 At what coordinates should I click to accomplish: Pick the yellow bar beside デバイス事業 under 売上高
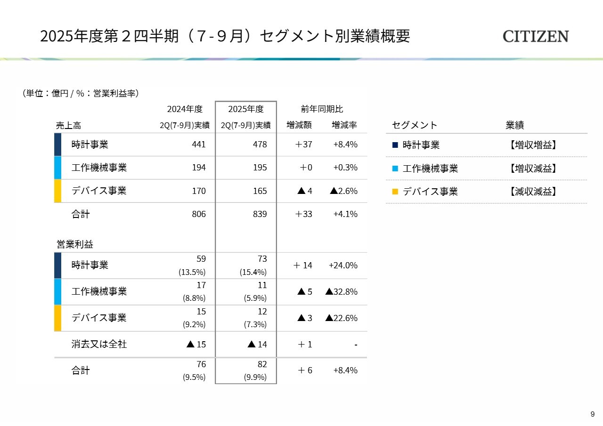tap(58, 191)
